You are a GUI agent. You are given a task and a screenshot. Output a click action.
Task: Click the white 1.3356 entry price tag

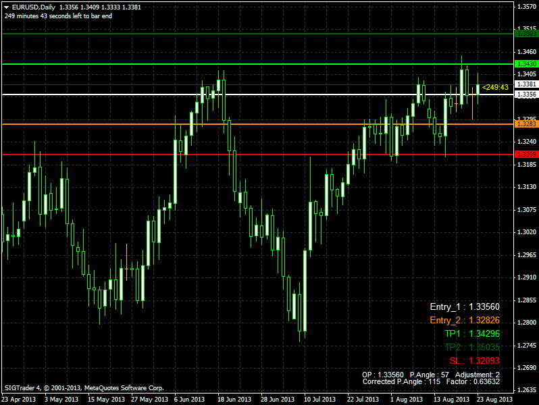(525, 94)
